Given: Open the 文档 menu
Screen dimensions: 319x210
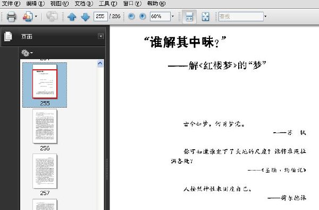Looking at the screenshot, I should [x=83, y=4].
